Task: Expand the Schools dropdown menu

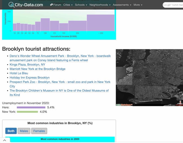Action: coord(81,5)
